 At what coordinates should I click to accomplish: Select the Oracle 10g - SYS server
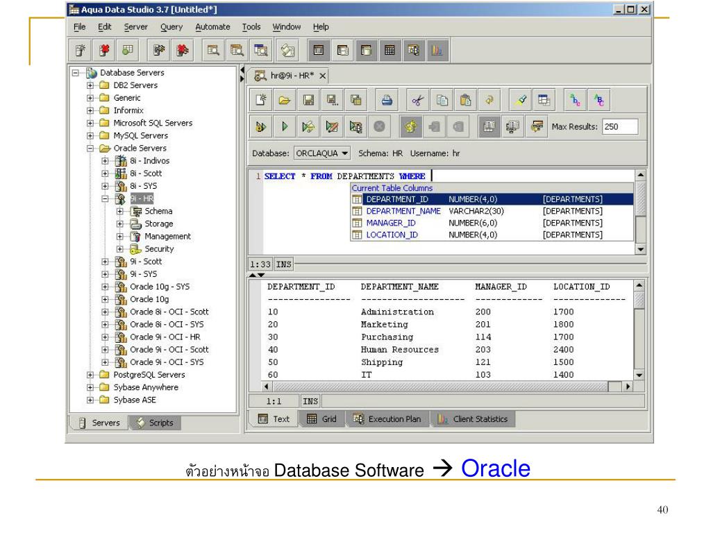click(x=159, y=287)
